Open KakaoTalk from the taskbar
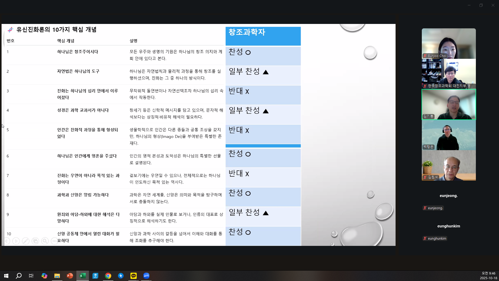Viewport: 499px width, 281px height. tap(134, 276)
